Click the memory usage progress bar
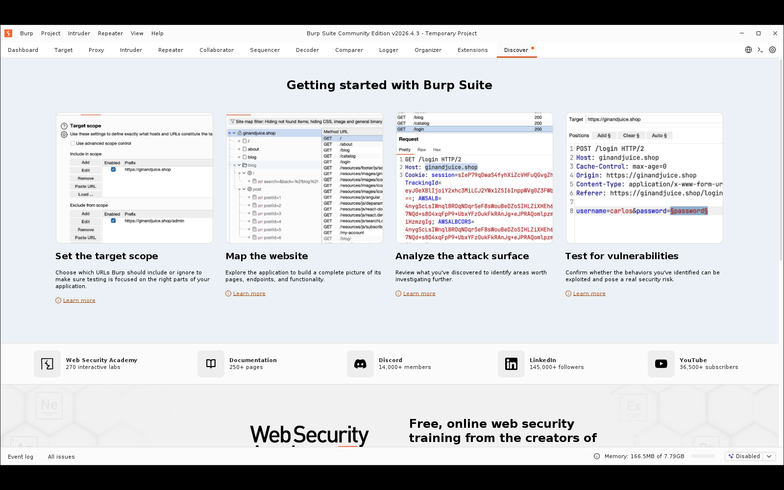784x490 pixels. [x=703, y=456]
